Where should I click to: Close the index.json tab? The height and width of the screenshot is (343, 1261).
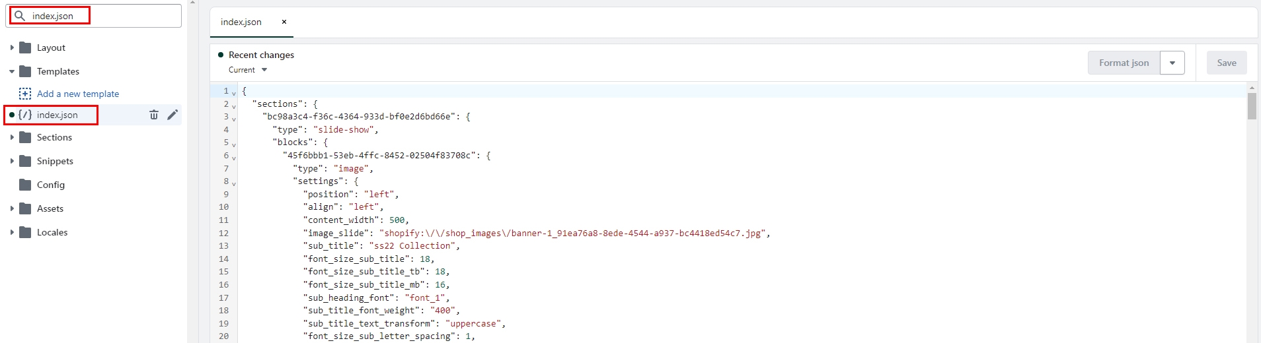284,22
